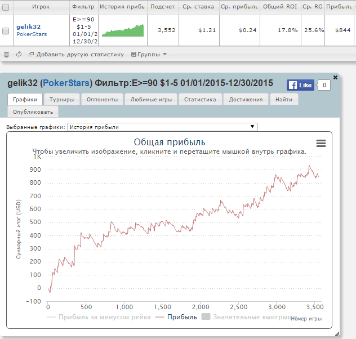Click the filter cell E>=90 $1-5
Viewport: 356px width, 339px height.
[x=84, y=30]
